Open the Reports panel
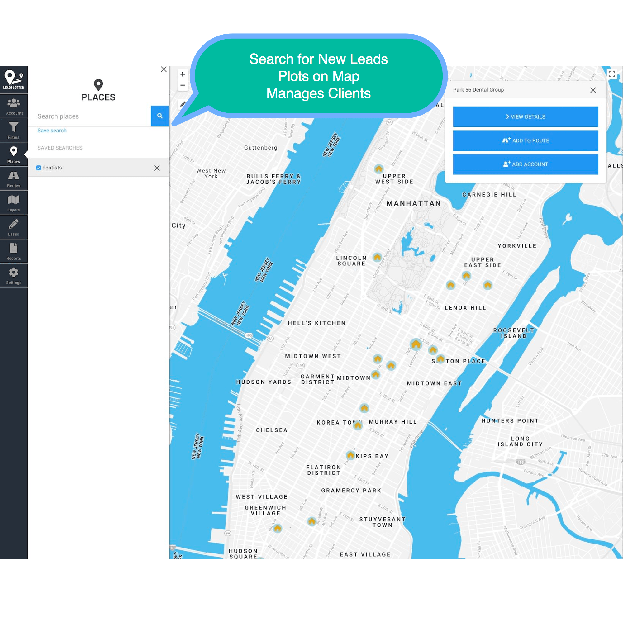 (14, 251)
